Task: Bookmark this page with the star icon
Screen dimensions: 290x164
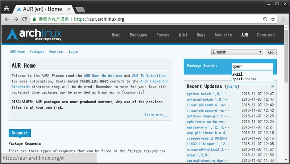Action: [x=273, y=19]
